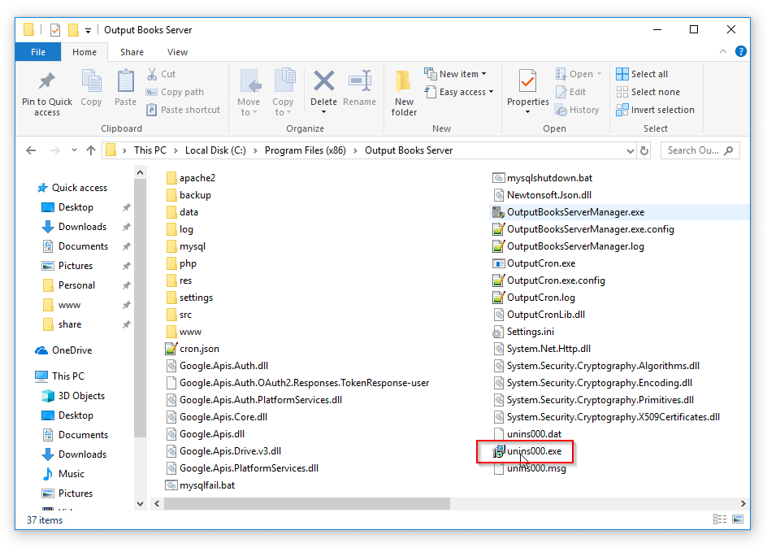Viewport: 780px width, 552px height.
Task: Click the Help question mark icon
Action: click(741, 52)
